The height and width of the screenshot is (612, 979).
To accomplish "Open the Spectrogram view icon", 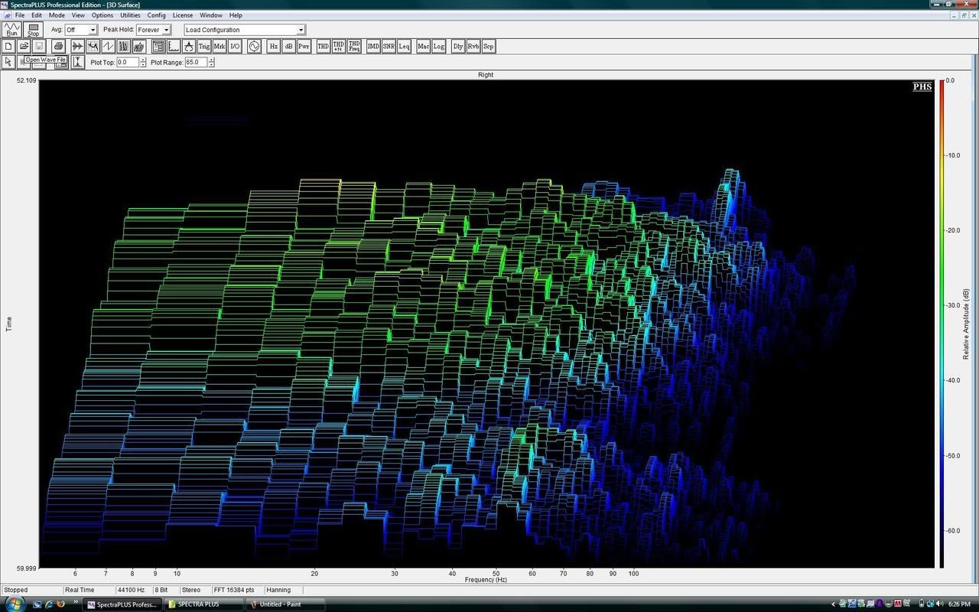I will (x=123, y=47).
